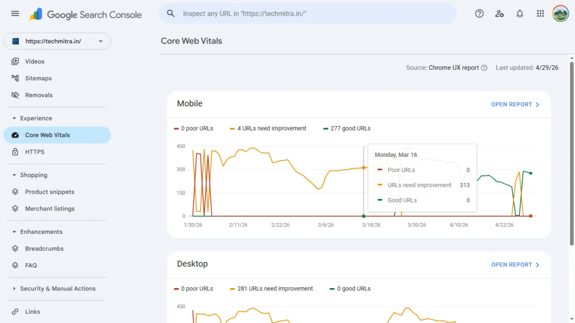
Task: Click the 313 value in tooltip
Action: 464,185
